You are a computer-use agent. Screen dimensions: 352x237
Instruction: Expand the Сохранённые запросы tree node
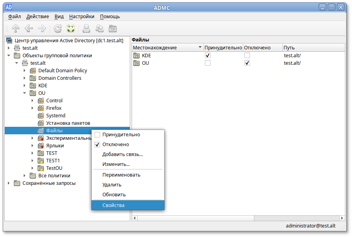click(x=9, y=183)
